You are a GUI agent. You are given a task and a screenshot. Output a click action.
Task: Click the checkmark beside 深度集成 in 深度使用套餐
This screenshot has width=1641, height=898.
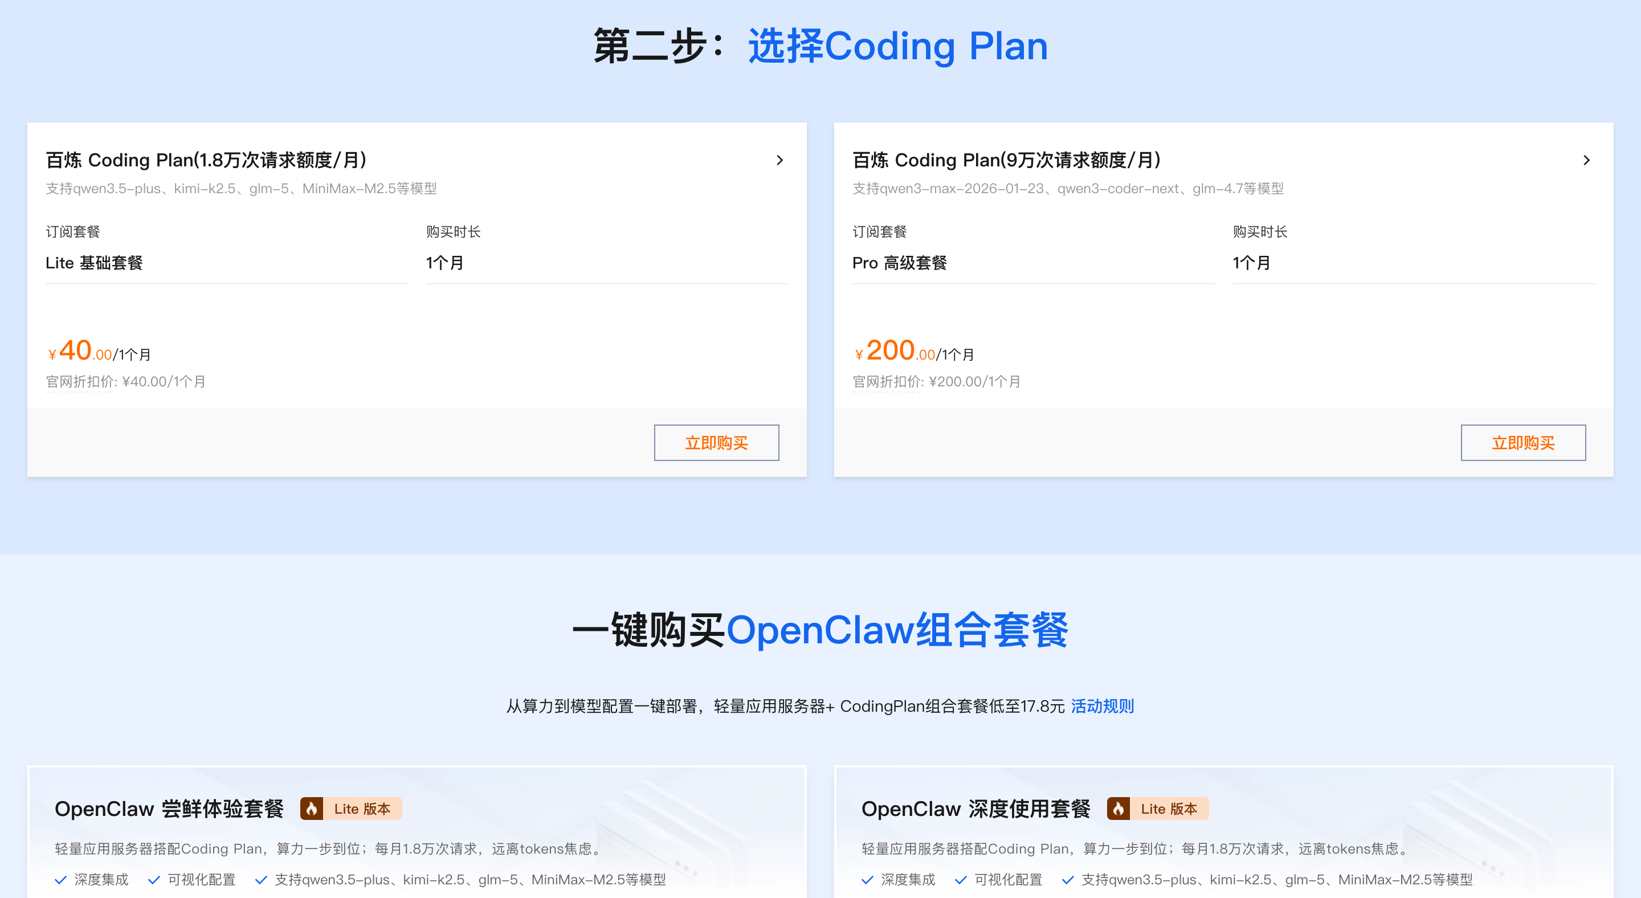pyautogui.click(x=868, y=880)
